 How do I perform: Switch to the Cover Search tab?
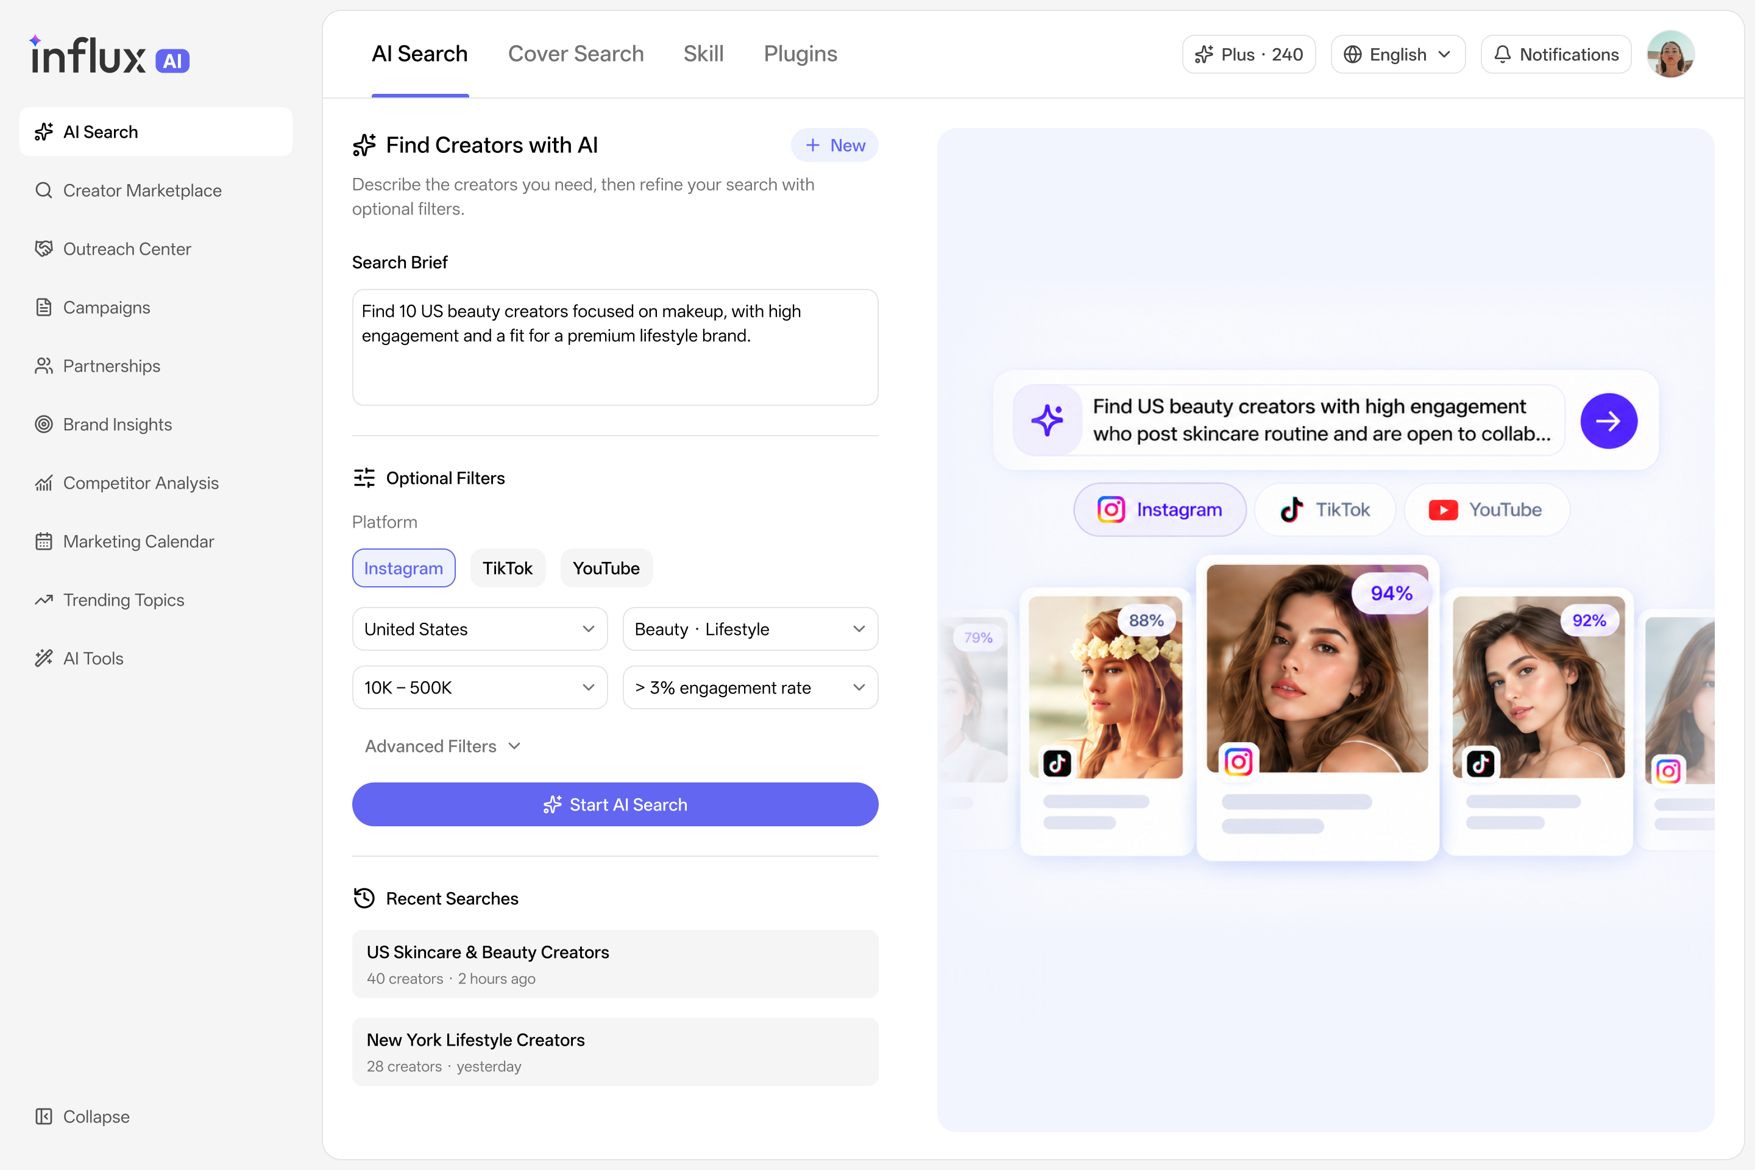(x=575, y=54)
